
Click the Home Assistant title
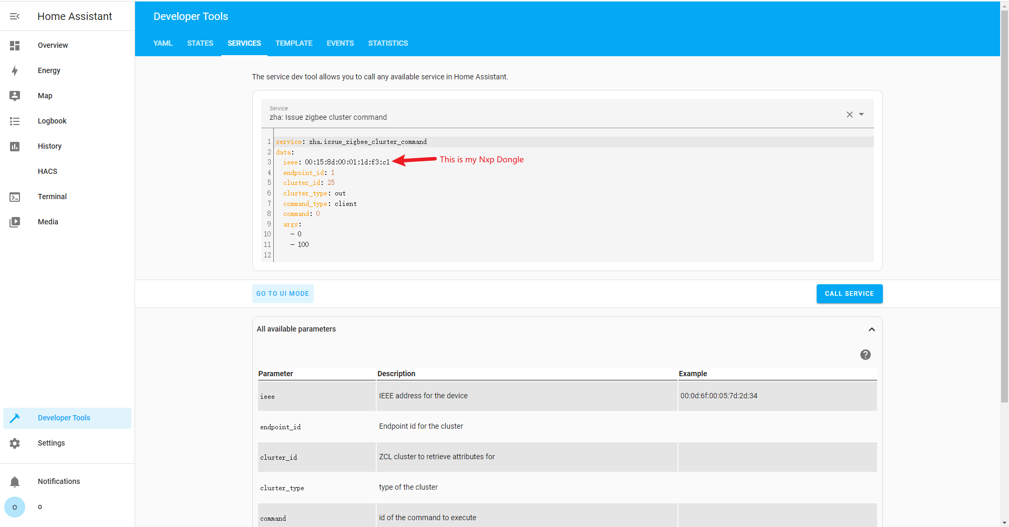(75, 16)
